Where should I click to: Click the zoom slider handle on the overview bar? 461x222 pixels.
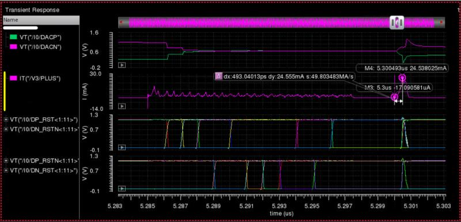click(x=396, y=22)
